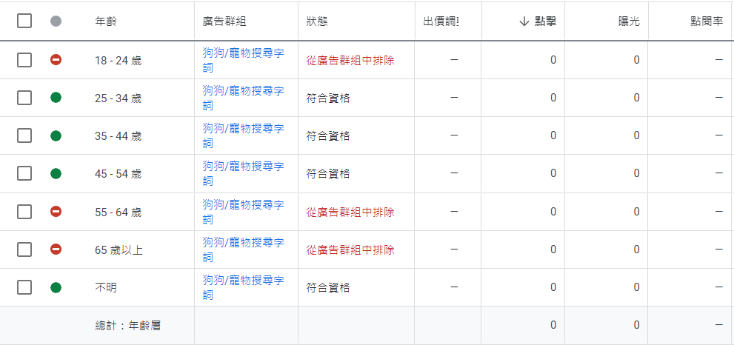Screen dimensions: 734x345
Task: Click bid adjustment cell for 35 - 44 歲
Action: pyautogui.click(x=448, y=135)
